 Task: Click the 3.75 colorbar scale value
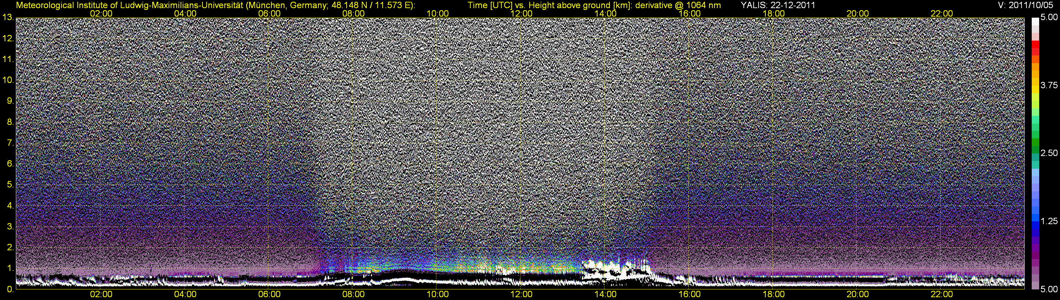[1049, 85]
